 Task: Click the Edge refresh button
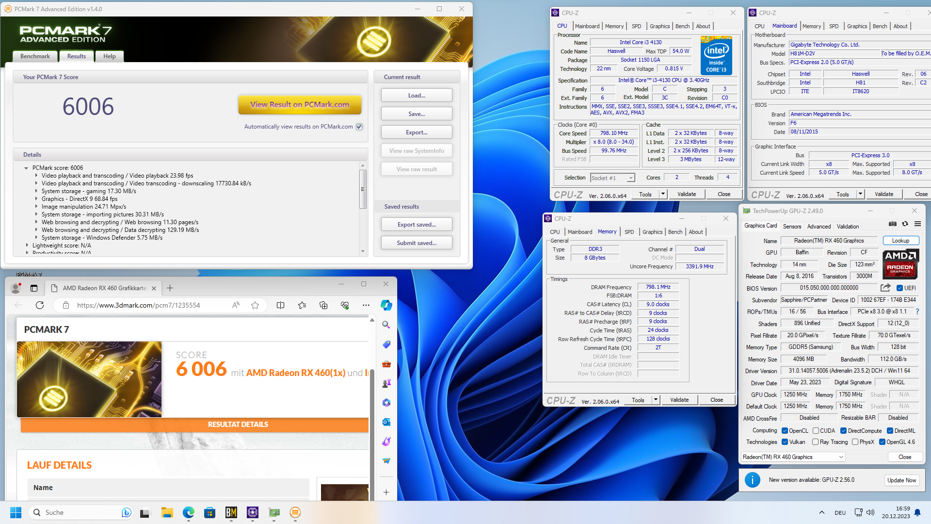[x=40, y=305]
